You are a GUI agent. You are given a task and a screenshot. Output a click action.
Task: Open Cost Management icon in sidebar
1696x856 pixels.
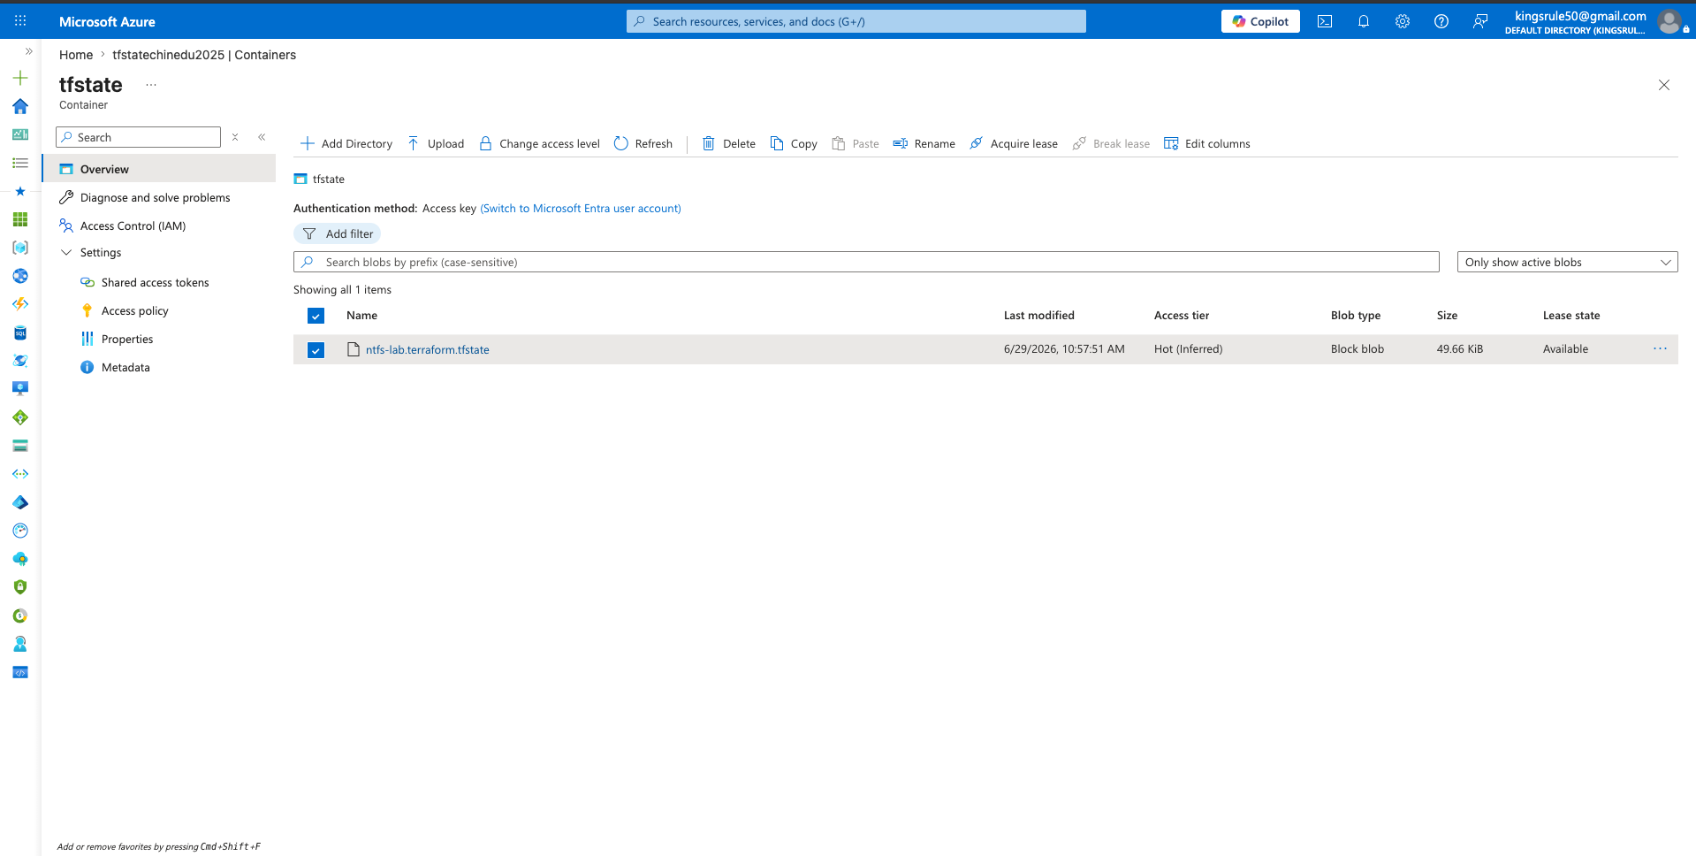pyautogui.click(x=20, y=615)
